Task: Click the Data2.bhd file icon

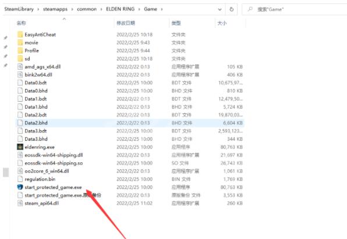Action: coord(20,123)
